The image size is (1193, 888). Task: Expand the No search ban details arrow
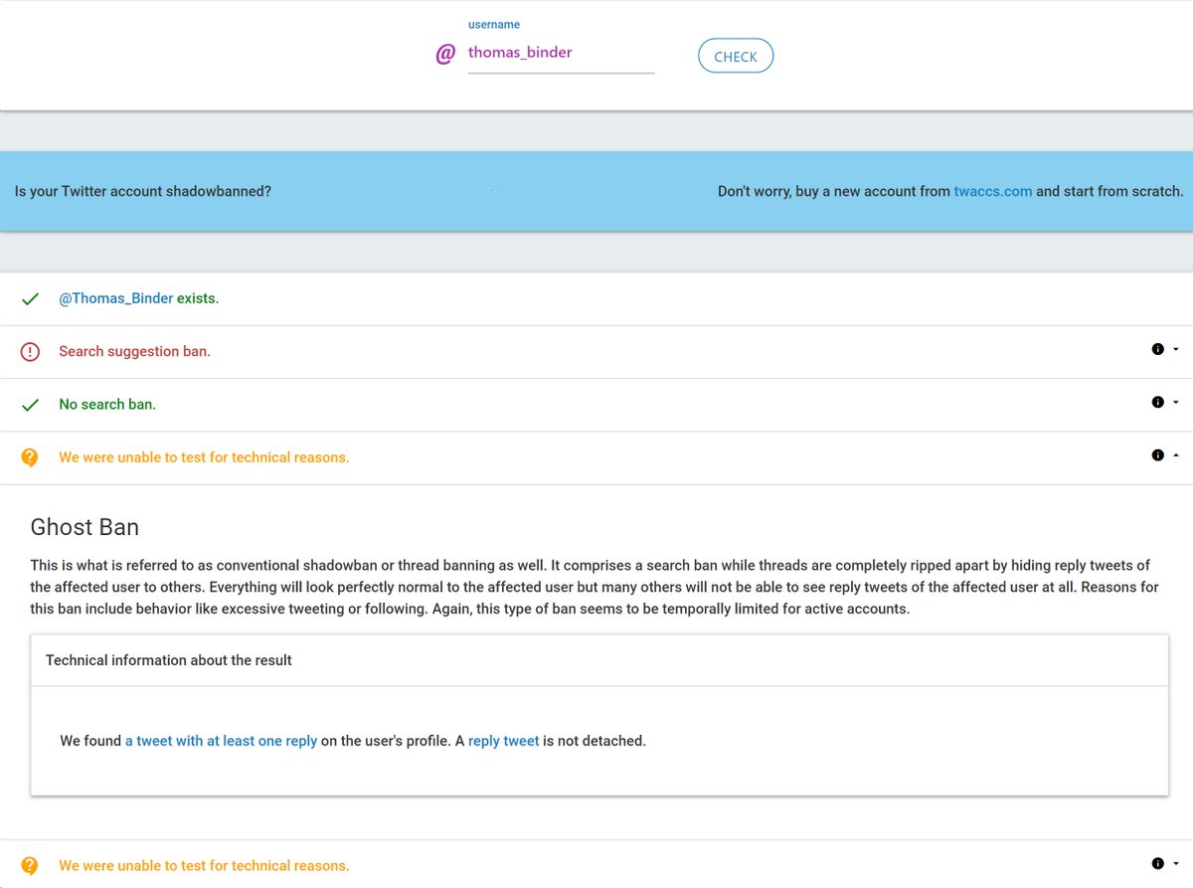(1176, 403)
